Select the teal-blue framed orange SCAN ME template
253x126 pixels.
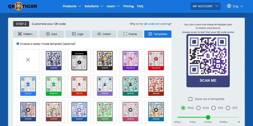156,112
